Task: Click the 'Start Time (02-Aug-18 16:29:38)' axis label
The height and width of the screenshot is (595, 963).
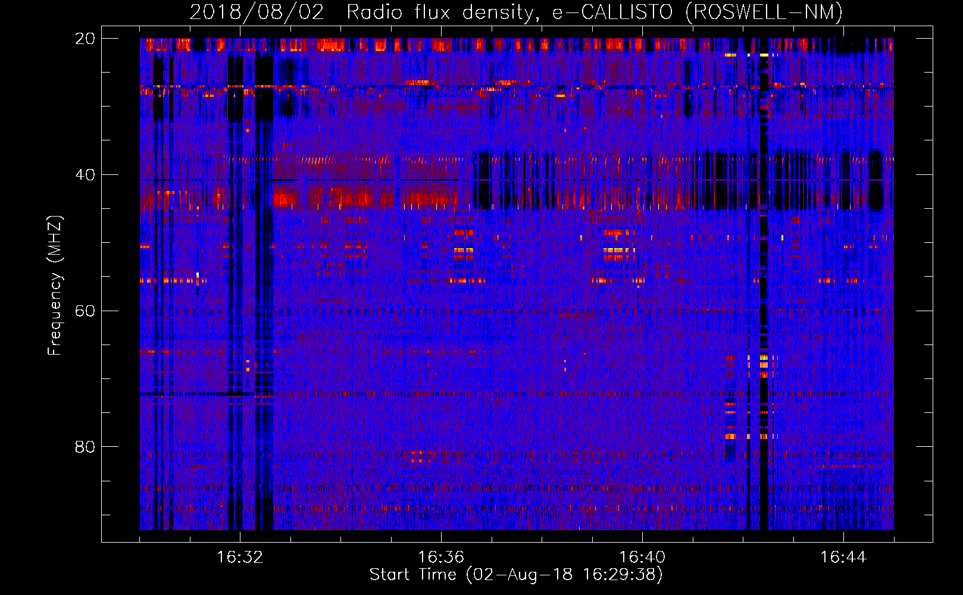Action: (x=516, y=575)
